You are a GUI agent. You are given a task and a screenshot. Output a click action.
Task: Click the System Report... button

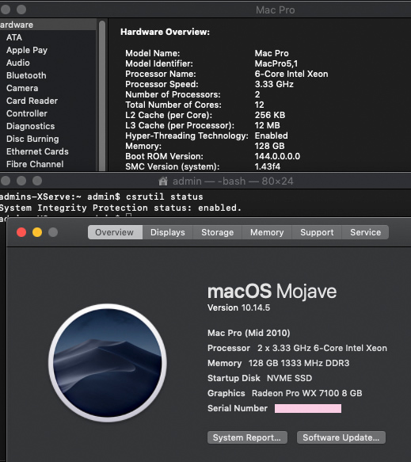click(x=247, y=437)
